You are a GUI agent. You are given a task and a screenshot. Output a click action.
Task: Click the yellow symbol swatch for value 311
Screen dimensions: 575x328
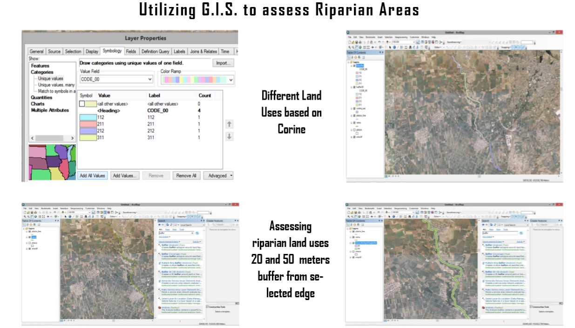[x=88, y=137]
